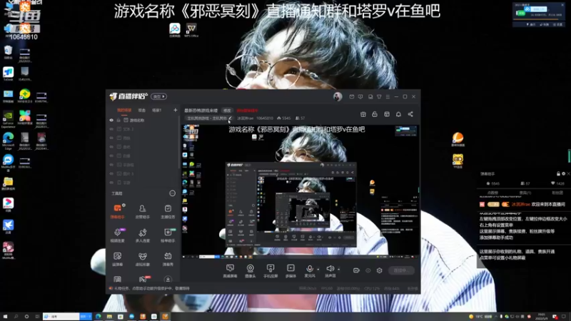Add a new scene with the plus button
Image resolution: width=571 pixels, height=321 pixels.
[175, 110]
